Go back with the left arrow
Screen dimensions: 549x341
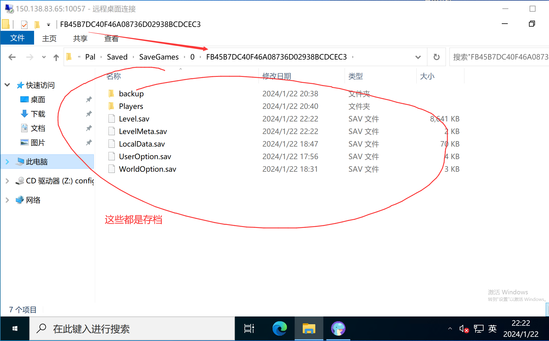12,57
